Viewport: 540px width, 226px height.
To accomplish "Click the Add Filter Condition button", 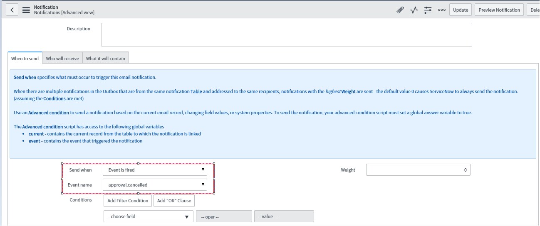I will (128, 201).
